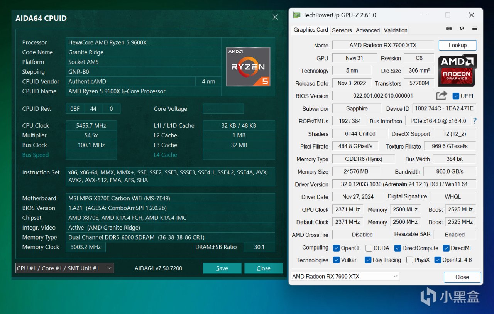Click the L3 Cache value "32 MB"
The width and height of the screenshot is (494, 314).
pos(239,145)
